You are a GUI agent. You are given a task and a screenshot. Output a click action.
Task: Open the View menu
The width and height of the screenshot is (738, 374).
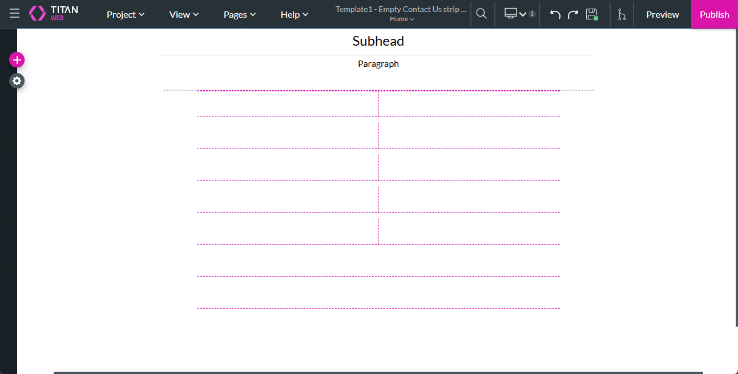184,14
